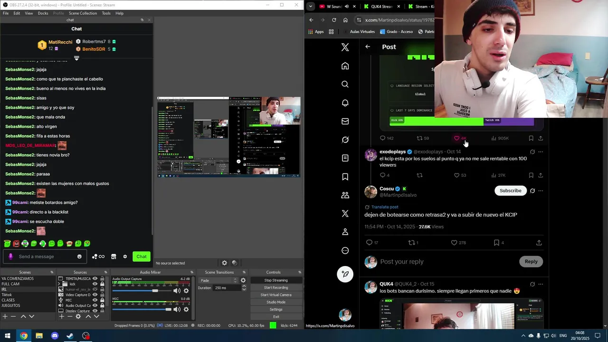Open the Scene Collection menu
The image size is (608, 342).
(83, 13)
